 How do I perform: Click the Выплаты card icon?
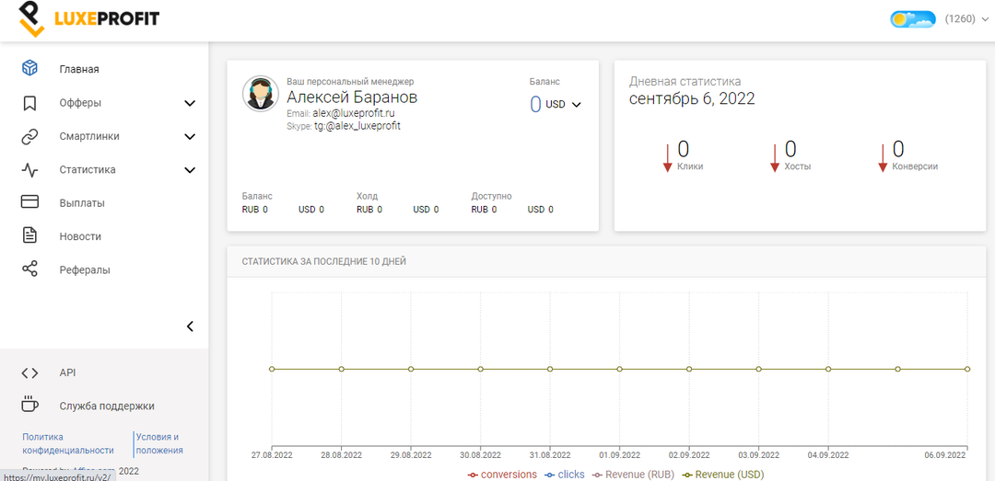pyautogui.click(x=30, y=203)
